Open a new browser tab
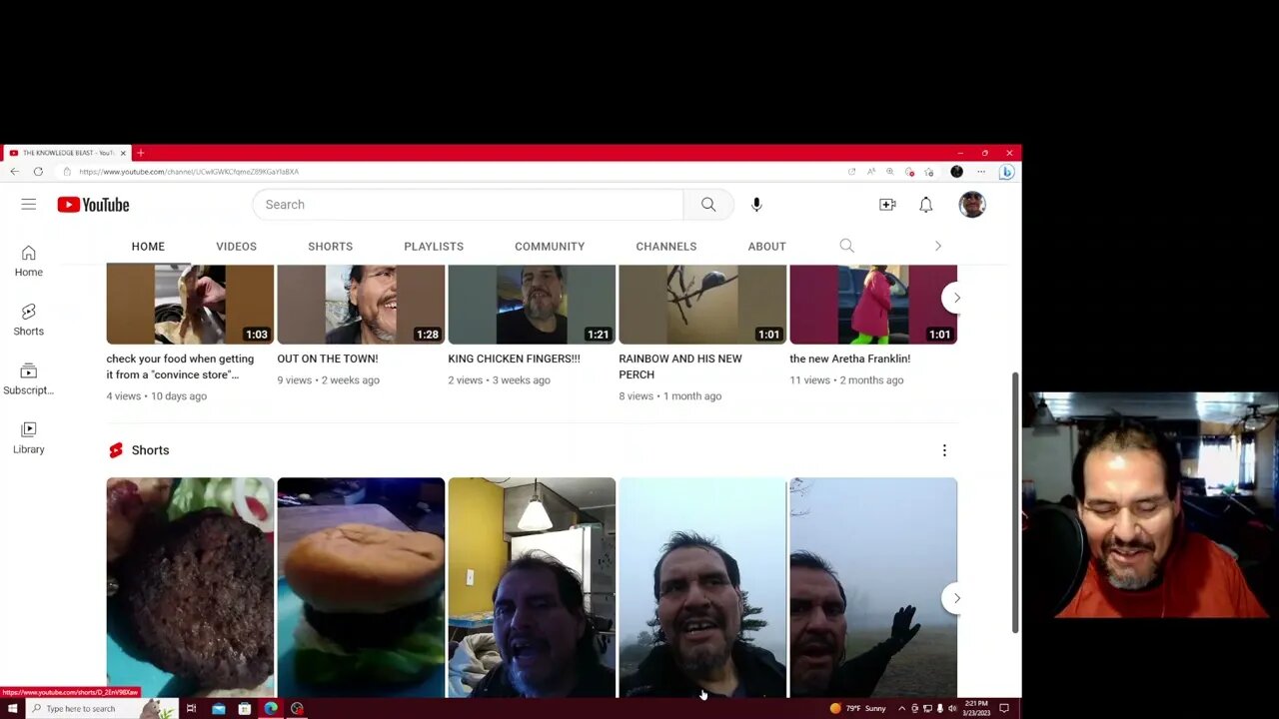Viewport: 1279px width, 719px height. [140, 153]
